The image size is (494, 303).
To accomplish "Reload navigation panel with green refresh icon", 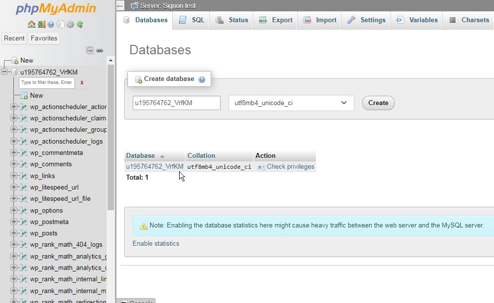I will 80,24.
